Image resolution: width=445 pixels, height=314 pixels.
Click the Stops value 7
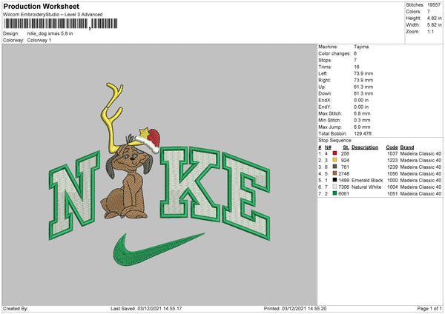tap(355, 60)
